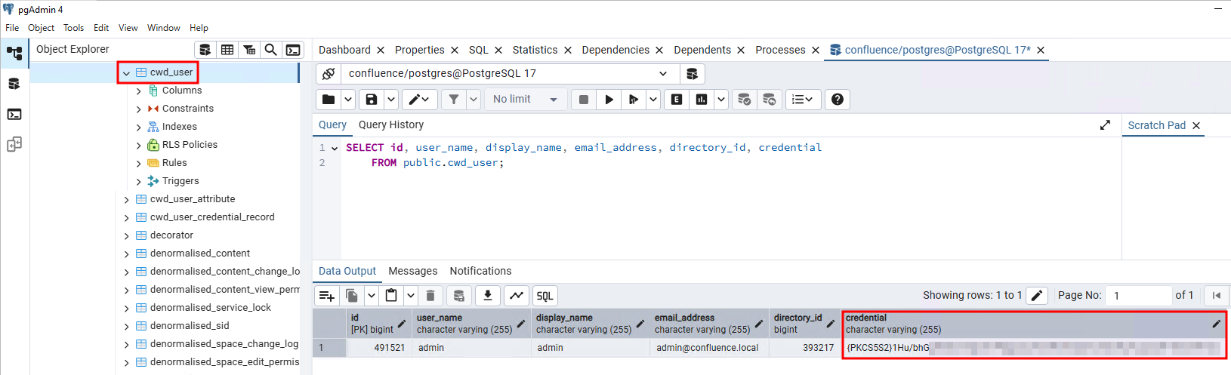Viewport: 1231px width, 375px height.
Task: Click View Data table icon in Object Explorer
Action: 227,50
